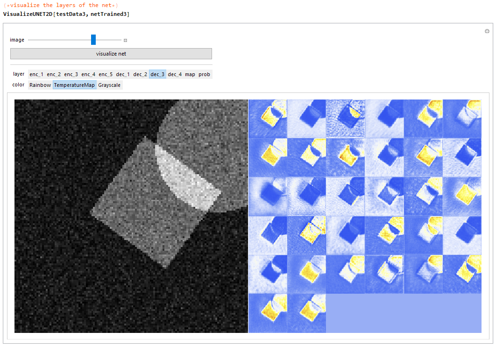The height and width of the screenshot is (346, 496).
Task: Select the TemperatureMap color option
Action: (74, 85)
